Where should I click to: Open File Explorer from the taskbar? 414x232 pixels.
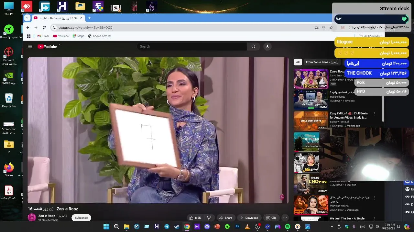click(126, 227)
